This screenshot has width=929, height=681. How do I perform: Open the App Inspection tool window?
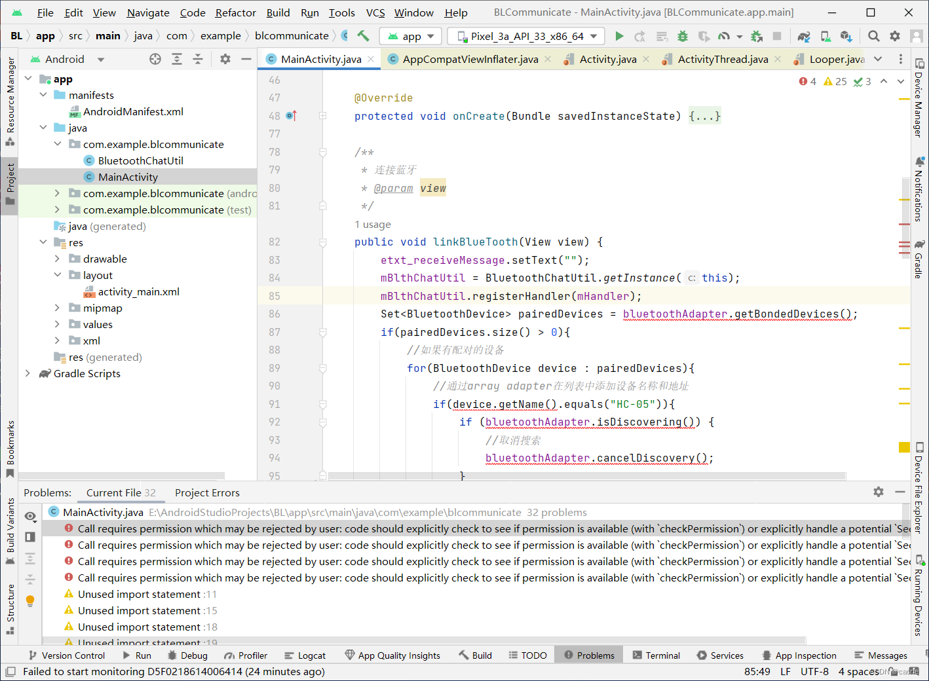pos(799,655)
